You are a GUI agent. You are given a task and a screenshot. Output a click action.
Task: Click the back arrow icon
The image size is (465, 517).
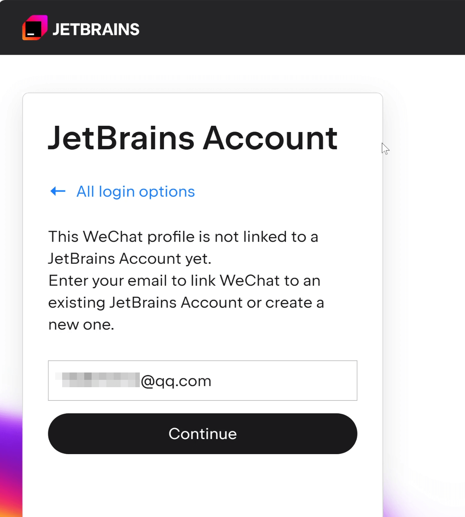coord(58,191)
